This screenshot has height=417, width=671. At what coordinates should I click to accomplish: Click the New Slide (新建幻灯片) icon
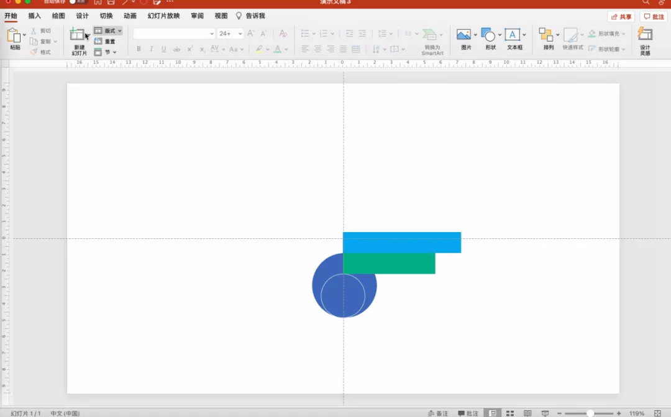coord(78,35)
